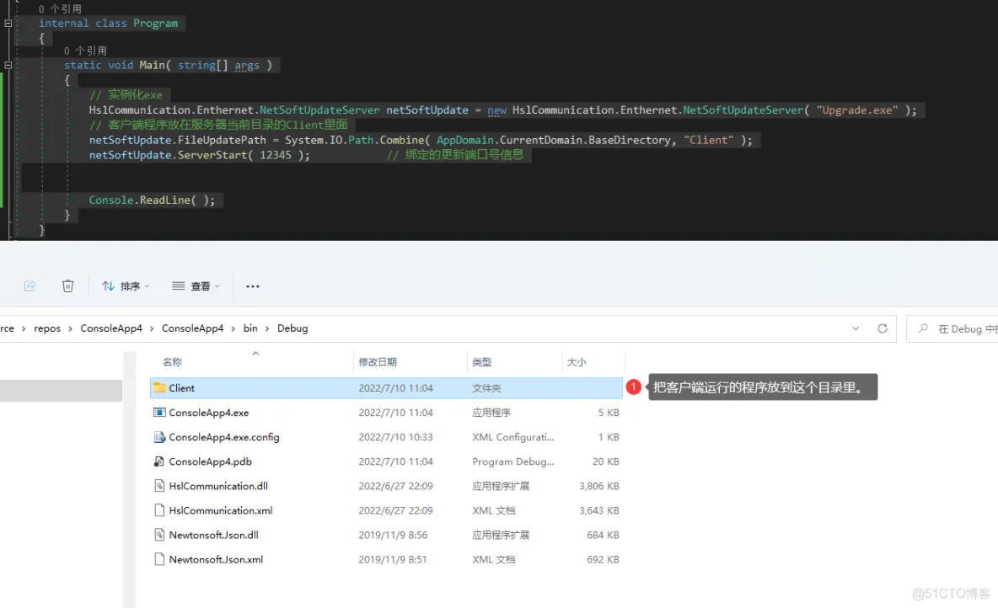Go to second ConsoleApp4 breadcrumb segment

coord(193,328)
